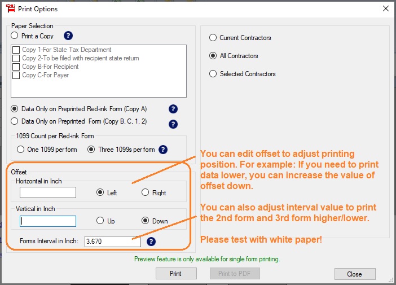Click help icon beside Copy B, C, 1, 2
Image resolution: width=396 pixels, height=285 pixels.
tap(173, 124)
